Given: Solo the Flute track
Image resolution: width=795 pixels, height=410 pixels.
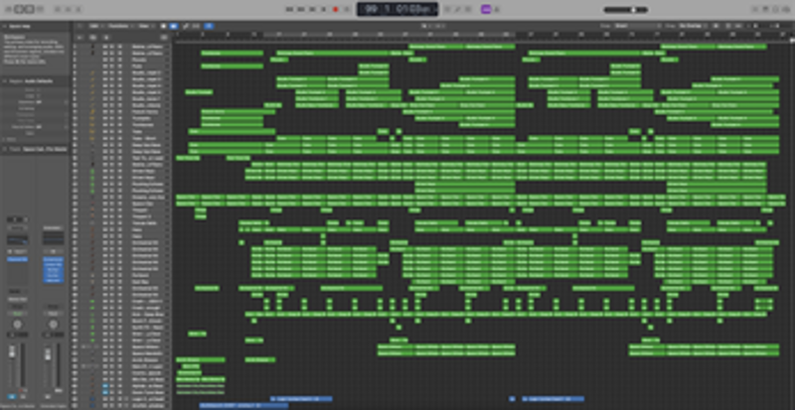Looking at the screenshot, I should [112, 66].
